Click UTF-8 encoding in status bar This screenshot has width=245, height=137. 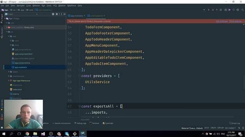click(220, 128)
